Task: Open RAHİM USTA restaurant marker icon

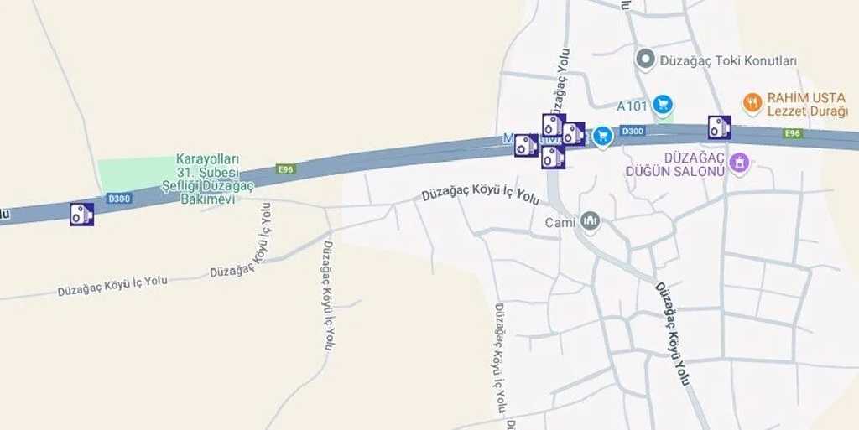Action: coord(752,103)
